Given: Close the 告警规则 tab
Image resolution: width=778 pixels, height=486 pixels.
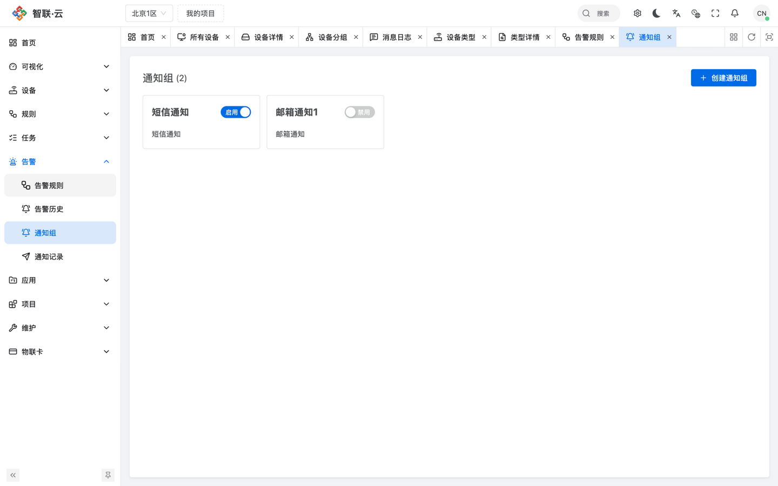Looking at the screenshot, I should click(x=612, y=37).
